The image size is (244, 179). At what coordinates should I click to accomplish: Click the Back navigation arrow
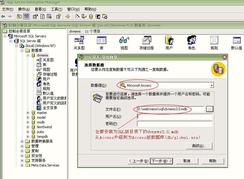pyautogui.click(x=3, y=16)
